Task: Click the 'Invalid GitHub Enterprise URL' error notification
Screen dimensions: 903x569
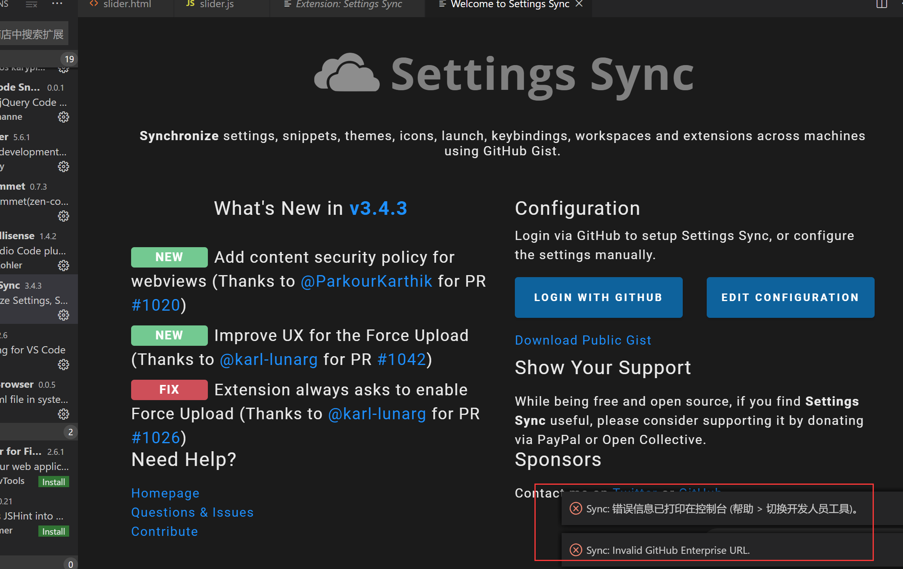Action: tap(732, 550)
